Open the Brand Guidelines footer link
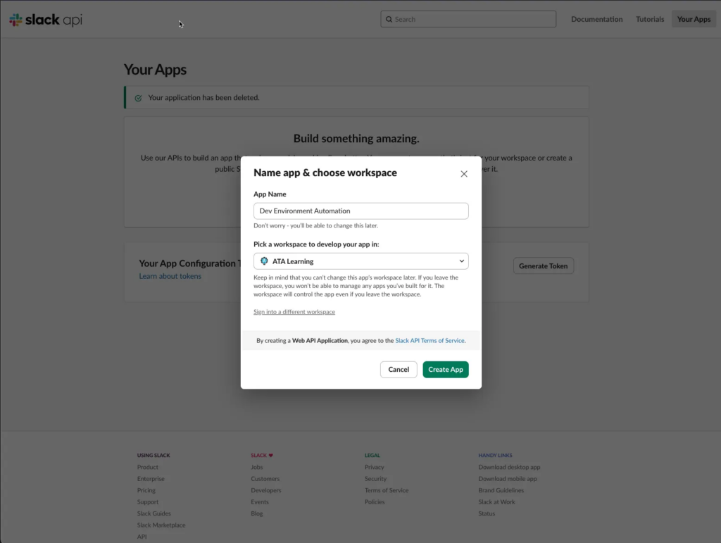The height and width of the screenshot is (543, 721). point(501,490)
